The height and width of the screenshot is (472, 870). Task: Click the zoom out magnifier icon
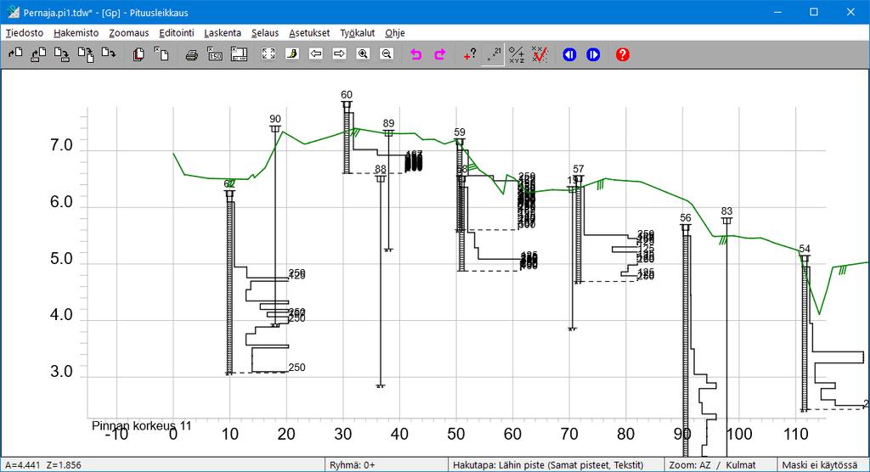387,53
